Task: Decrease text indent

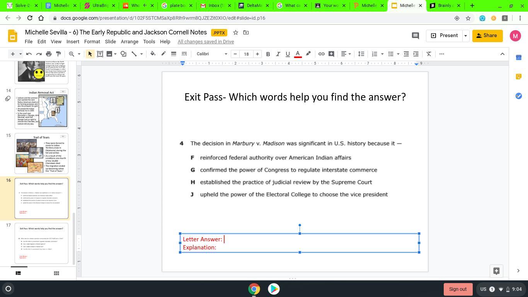Action: pos(406,54)
